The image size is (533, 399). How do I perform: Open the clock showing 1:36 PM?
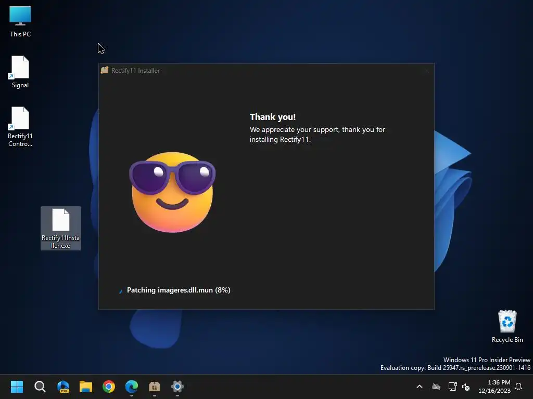coord(494,387)
